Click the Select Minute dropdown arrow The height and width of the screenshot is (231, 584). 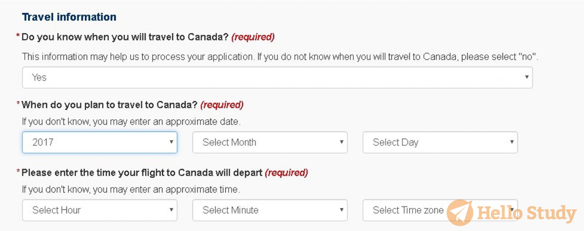coord(342,210)
